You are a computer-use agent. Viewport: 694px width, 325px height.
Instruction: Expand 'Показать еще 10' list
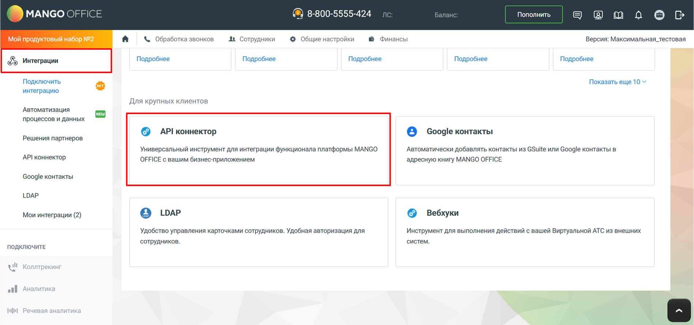617,82
